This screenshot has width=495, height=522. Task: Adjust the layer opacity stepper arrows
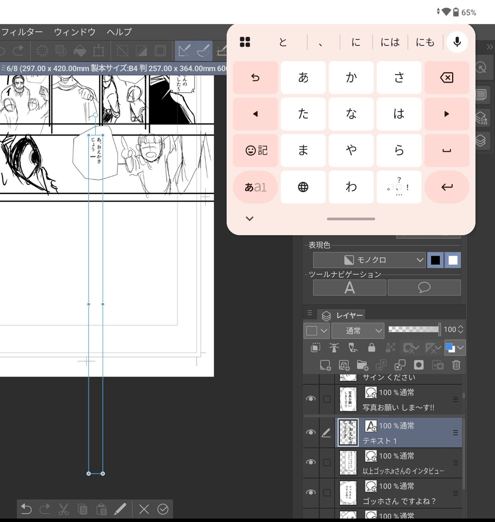click(460, 330)
